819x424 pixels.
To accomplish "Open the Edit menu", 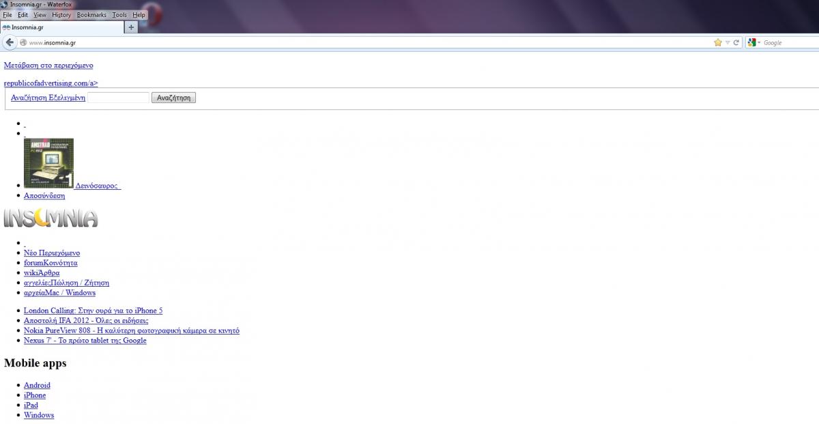I will point(23,14).
